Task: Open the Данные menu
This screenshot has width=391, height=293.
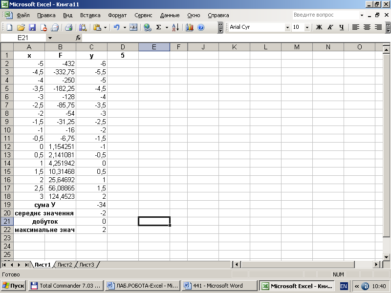Action: [170, 15]
